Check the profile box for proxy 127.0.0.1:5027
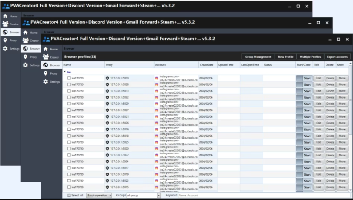Image resolution: width=353 pixels, height=200 pixels. 69,110
